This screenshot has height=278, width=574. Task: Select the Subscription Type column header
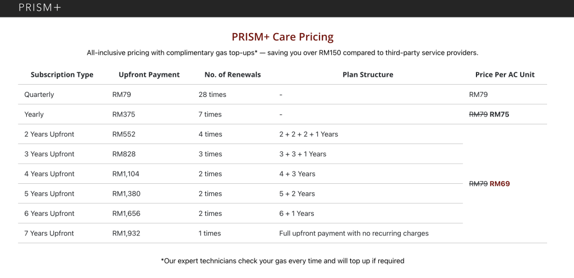(62, 75)
